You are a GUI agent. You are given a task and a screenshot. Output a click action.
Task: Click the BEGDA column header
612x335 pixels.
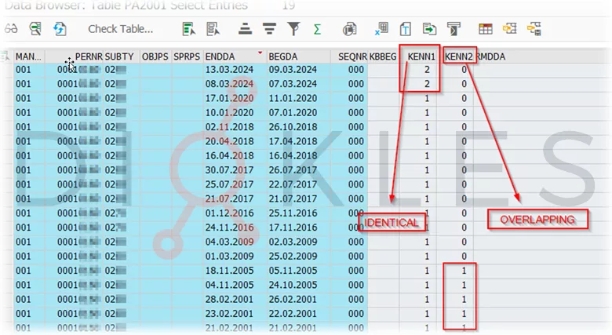coord(283,56)
